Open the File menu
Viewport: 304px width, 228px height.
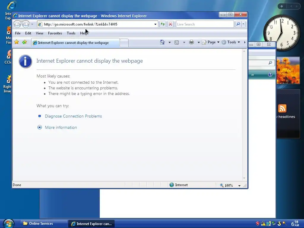click(x=18, y=33)
